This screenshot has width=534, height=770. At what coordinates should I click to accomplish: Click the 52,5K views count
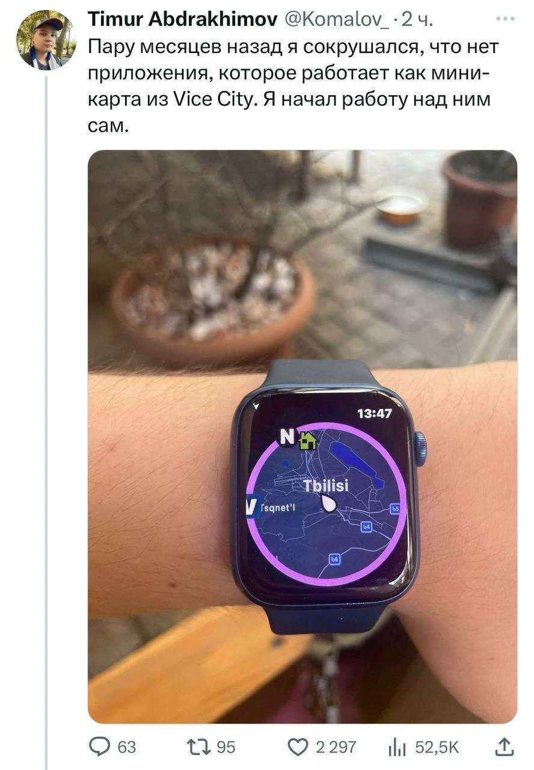coord(437,747)
